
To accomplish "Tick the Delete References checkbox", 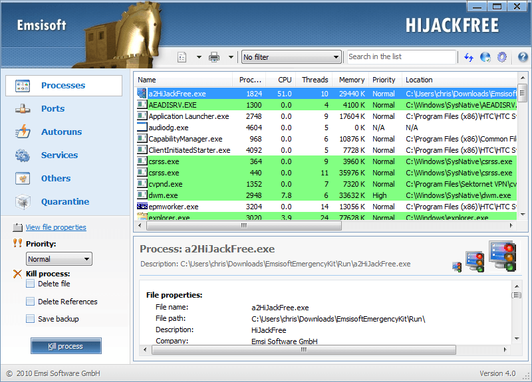I will tap(30, 302).
